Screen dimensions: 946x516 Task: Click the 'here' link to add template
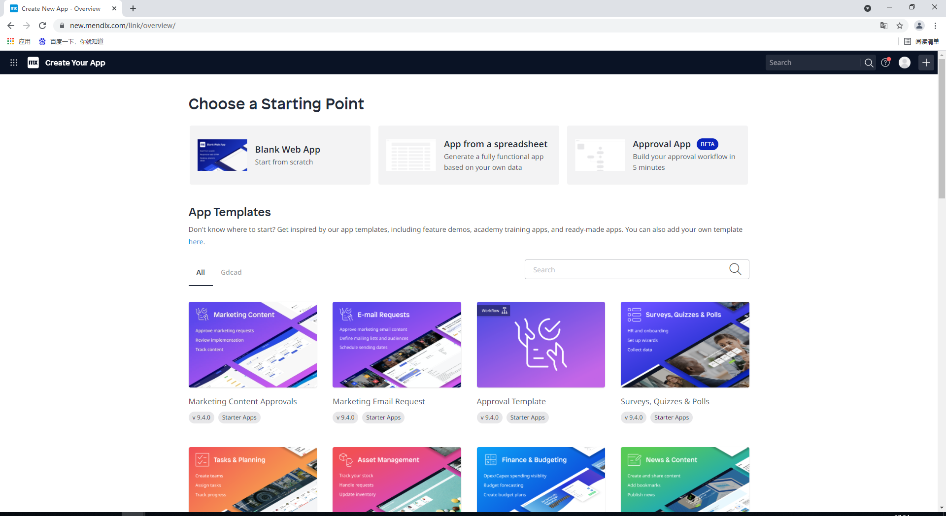(196, 242)
